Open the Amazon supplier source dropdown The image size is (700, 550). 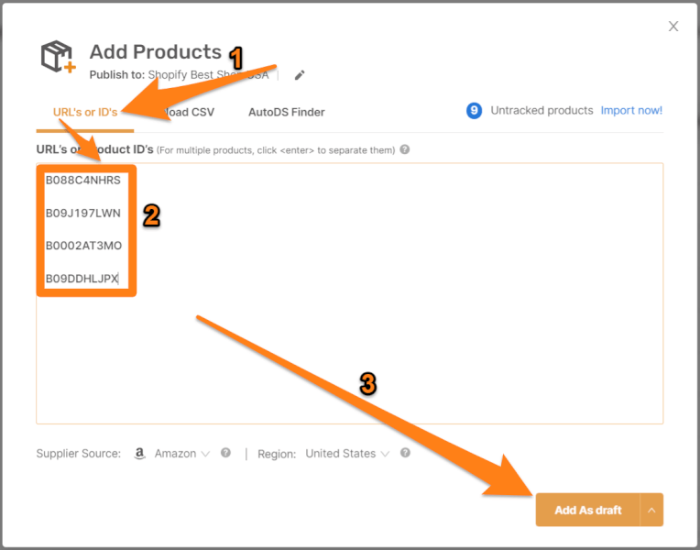coord(181,454)
